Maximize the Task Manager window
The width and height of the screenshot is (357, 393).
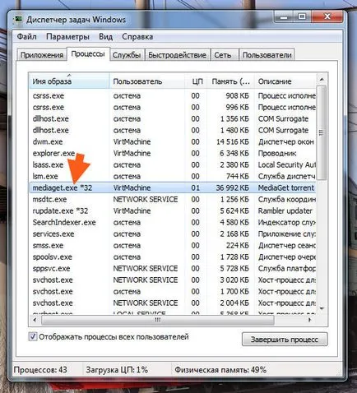[303, 17]
